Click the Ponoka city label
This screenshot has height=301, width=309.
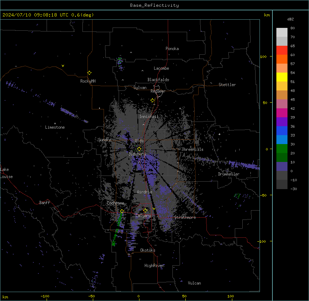coord(172,49)
